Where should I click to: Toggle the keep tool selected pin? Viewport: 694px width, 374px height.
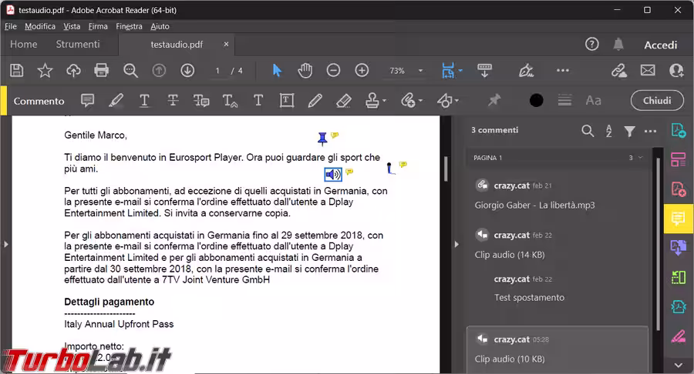(494, 101)
